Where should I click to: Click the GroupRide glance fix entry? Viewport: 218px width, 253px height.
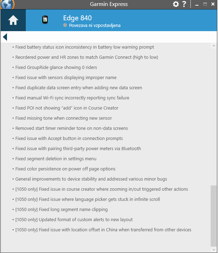[56, 67]
